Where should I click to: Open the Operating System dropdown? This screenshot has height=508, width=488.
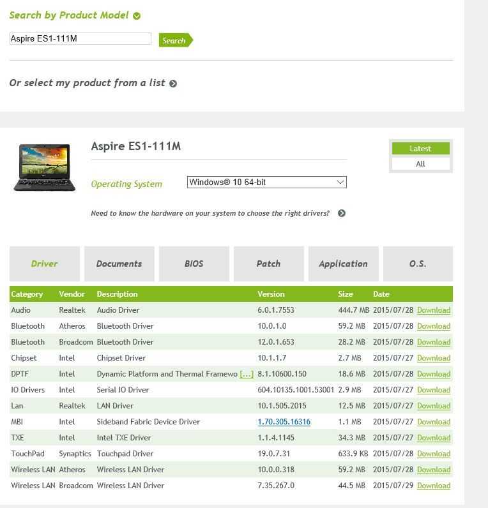click(x=266, y=182)
